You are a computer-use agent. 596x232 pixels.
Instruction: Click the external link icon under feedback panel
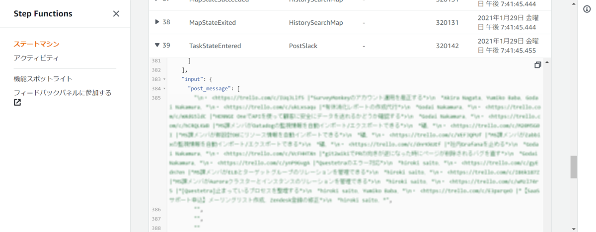(x=17, y=103)
